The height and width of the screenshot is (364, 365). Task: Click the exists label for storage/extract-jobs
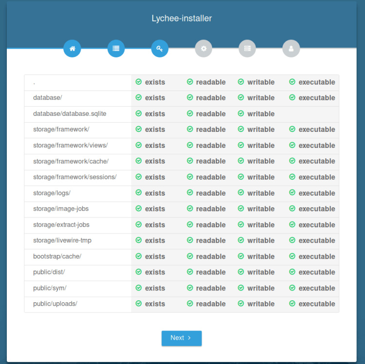click(155, 225)
